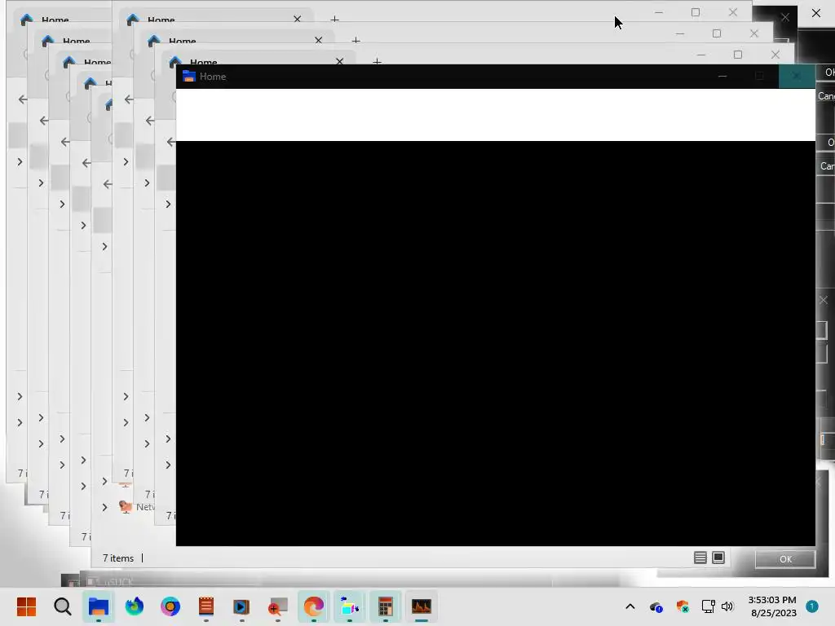Open the clock showing 3:53:03 PM
This screenshot has width=835, height=626.
pos(772,600)
